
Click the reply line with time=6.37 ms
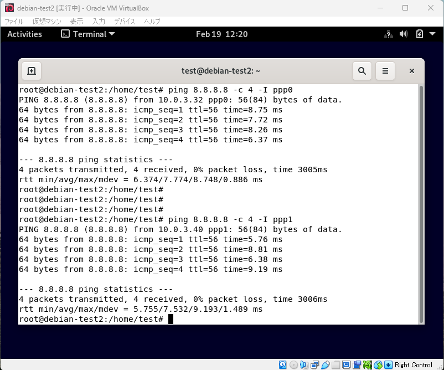point(151,140)
